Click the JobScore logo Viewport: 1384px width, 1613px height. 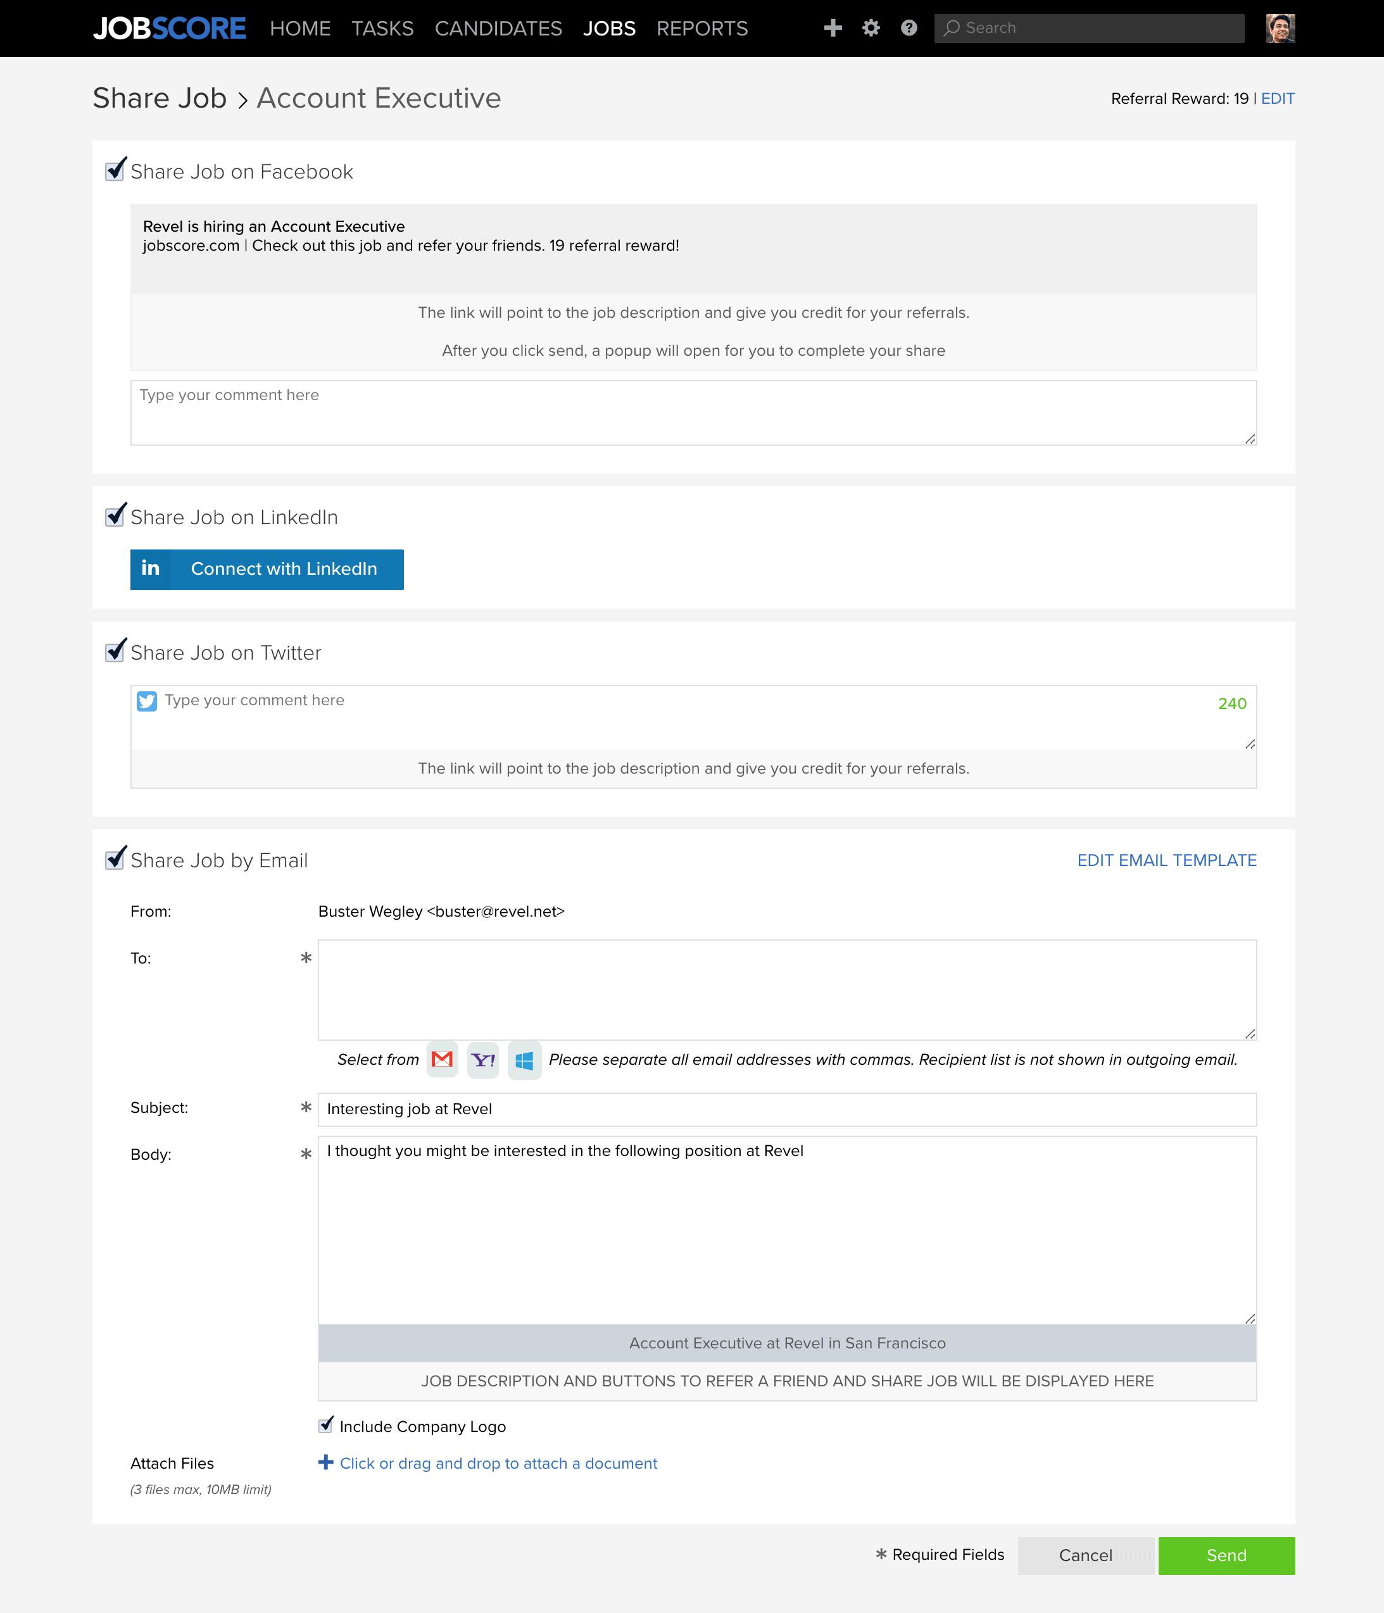[x=170, y=28]
